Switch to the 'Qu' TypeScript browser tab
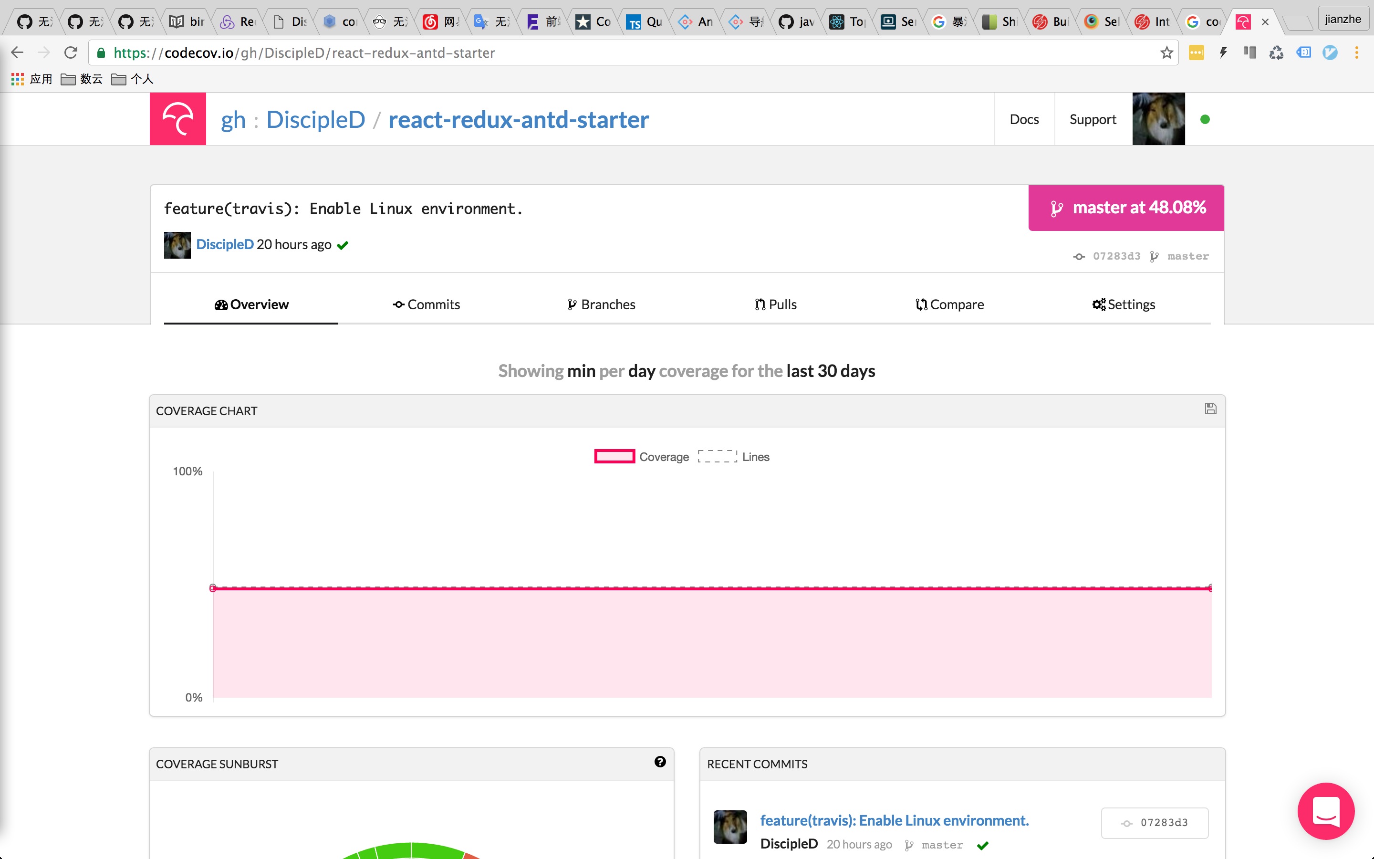The width and height of the screenshot is (1374, 859). 645,21
